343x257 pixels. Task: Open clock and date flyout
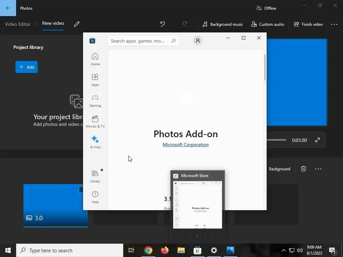point(314,250)
